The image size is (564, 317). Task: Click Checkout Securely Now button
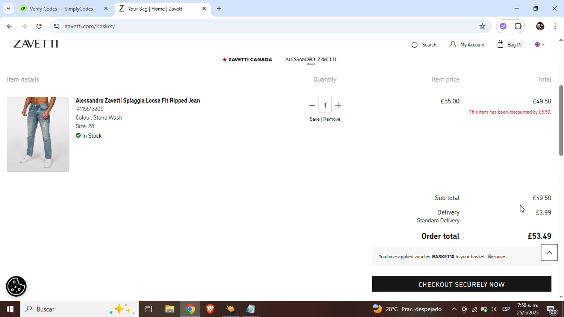pos(461,284)
